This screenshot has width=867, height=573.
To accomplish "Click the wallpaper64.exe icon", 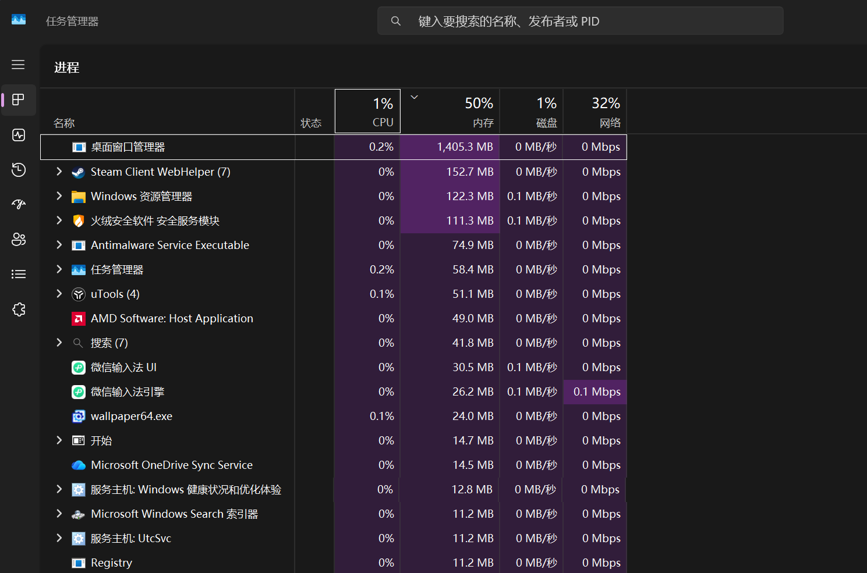I will (x=78, y=417).
